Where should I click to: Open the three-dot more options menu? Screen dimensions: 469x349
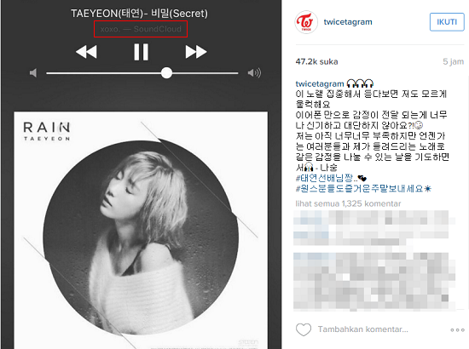tap(457, 330)
